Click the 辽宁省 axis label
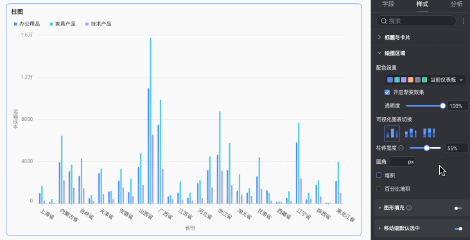The image size is (470, 240). pos(304,214)
